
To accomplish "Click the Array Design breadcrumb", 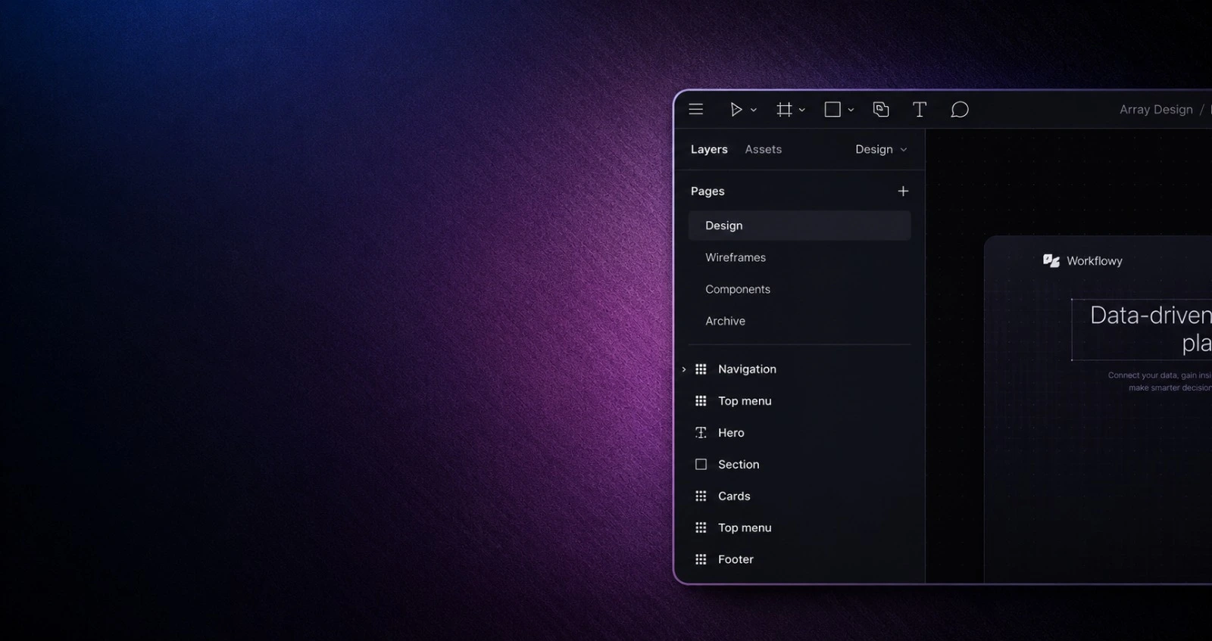I will point(1156,110).
